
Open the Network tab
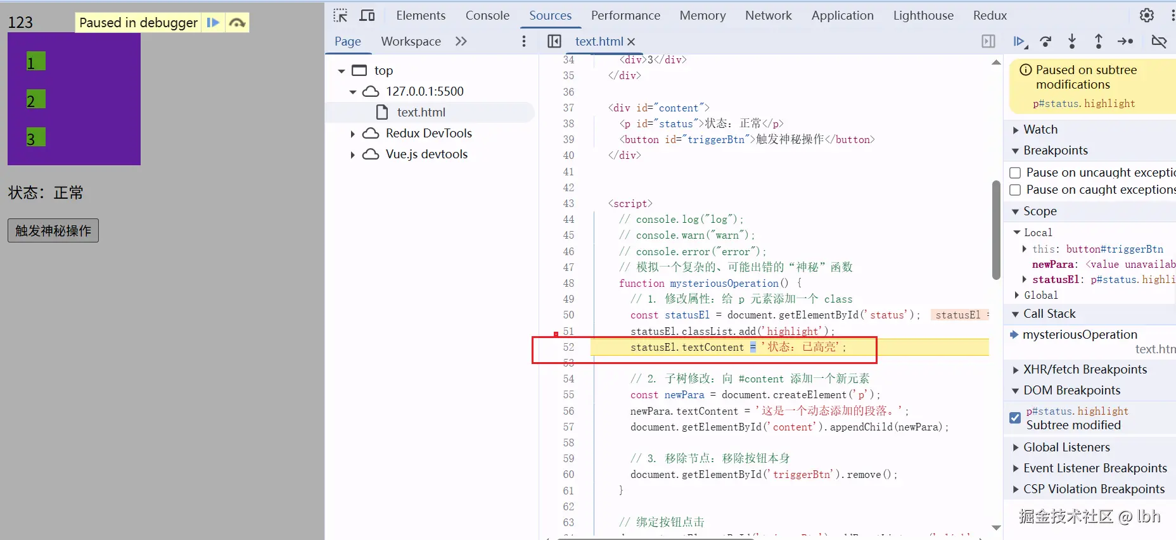click(769, 15)
